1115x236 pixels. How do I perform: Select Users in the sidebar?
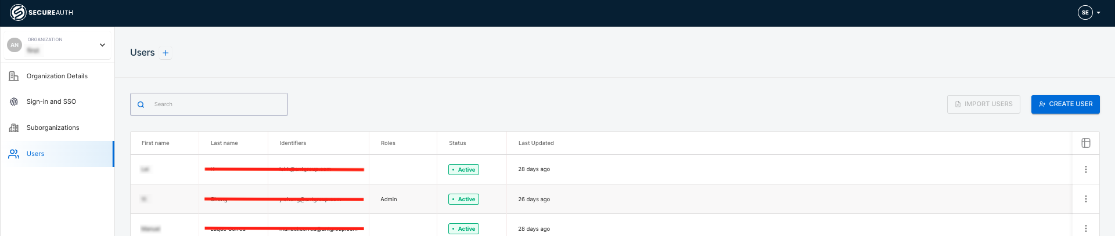(35, 154)
